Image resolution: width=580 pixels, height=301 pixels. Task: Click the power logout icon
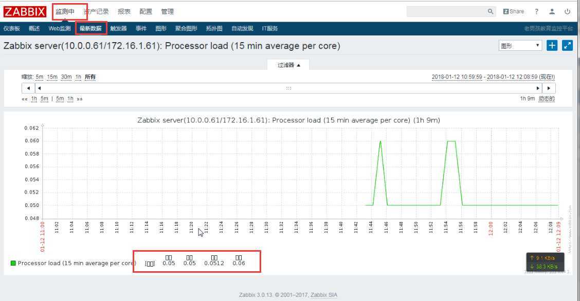[x=568, y=11]
